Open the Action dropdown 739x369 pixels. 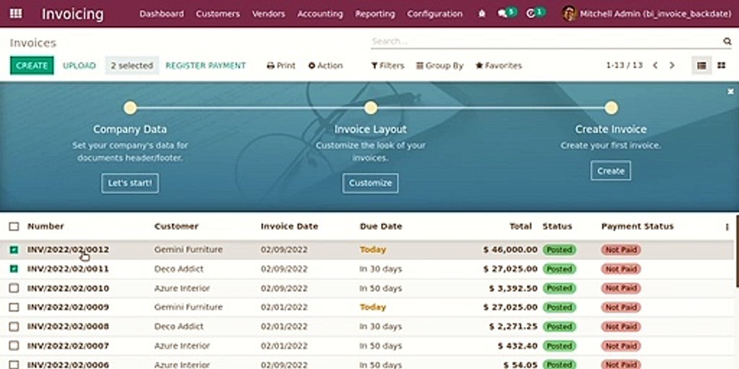(x=325, y=66)
